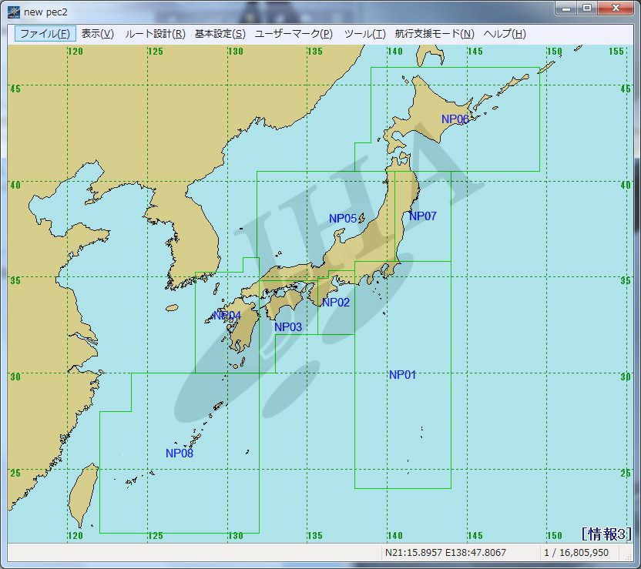
Task: Select the NP08 chart area label
Action: (x=179, y=453)
